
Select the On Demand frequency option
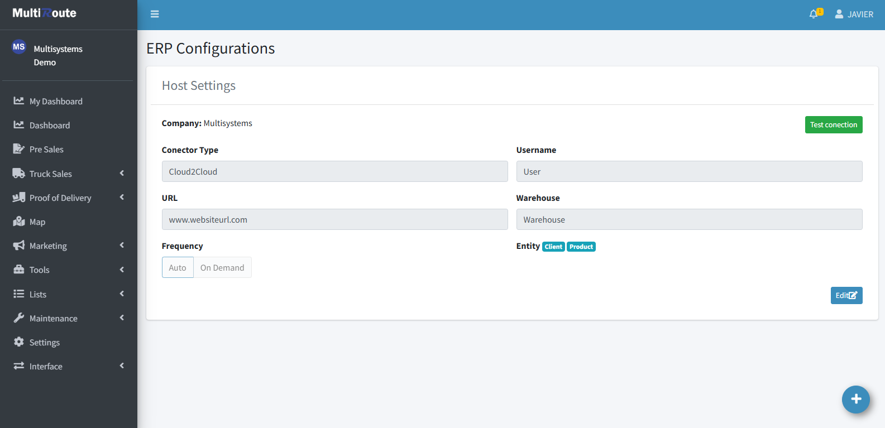[x=222, y=268]
